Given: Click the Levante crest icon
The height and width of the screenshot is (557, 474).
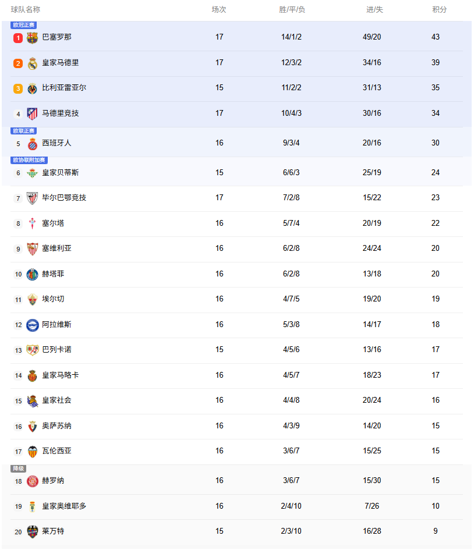Looking at the screenshot, I should pyautogui.click(x=33, y=532).
